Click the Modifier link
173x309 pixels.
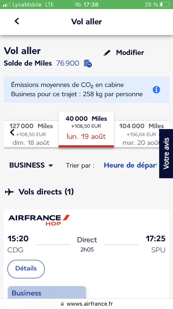pyautogui.click(x=130, y=53)
